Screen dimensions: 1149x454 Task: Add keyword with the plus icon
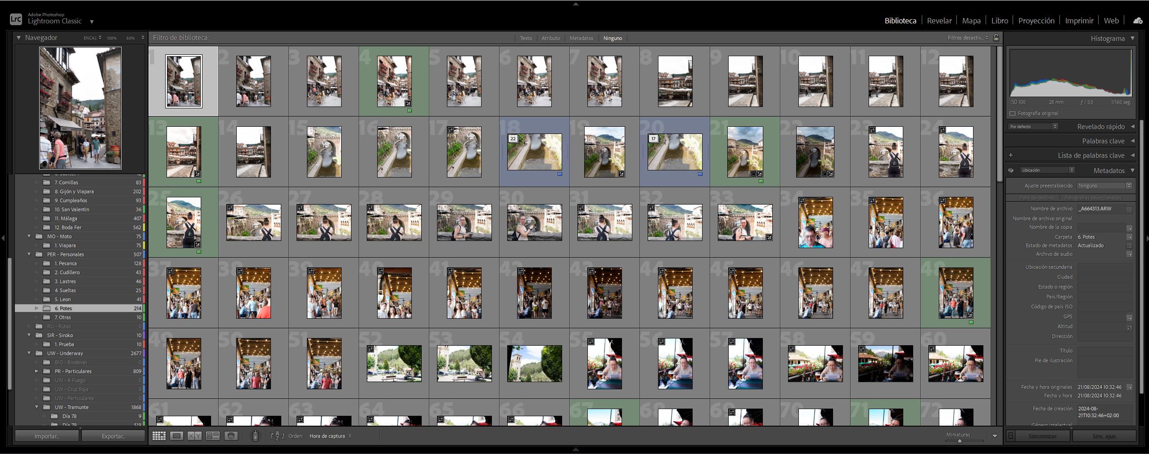pyautogui.click(x=1011, y=155)
